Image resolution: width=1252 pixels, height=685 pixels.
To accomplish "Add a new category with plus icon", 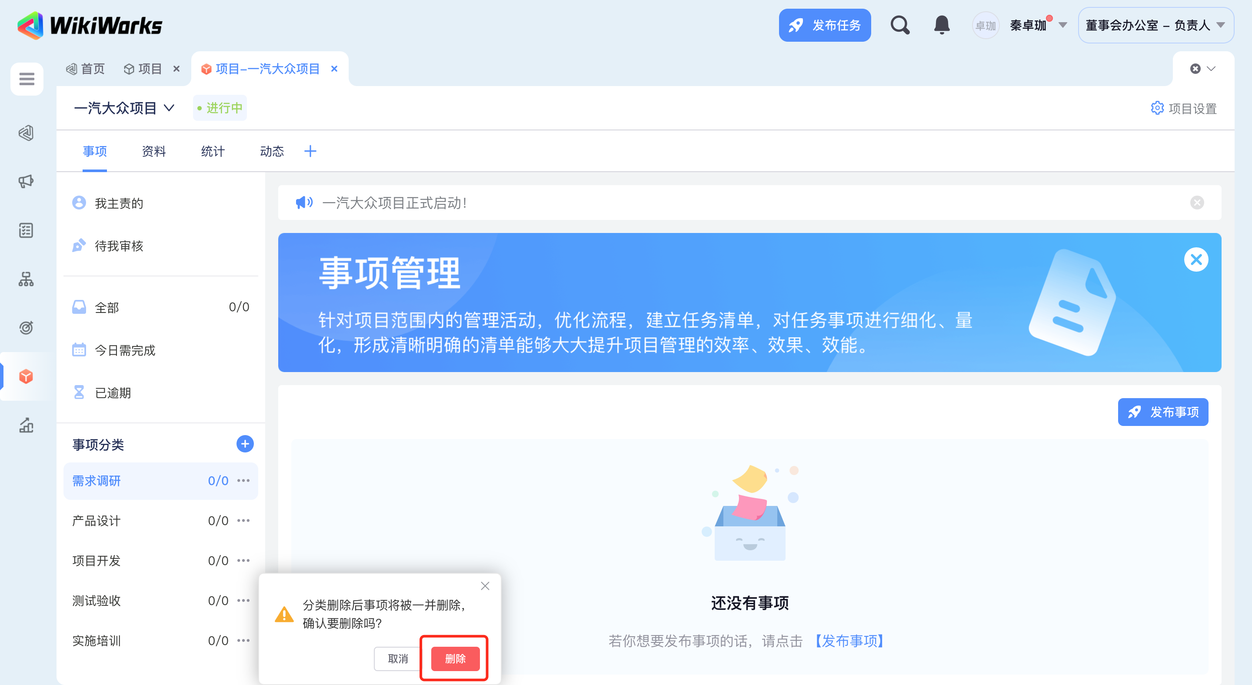I will click(244, 443).
